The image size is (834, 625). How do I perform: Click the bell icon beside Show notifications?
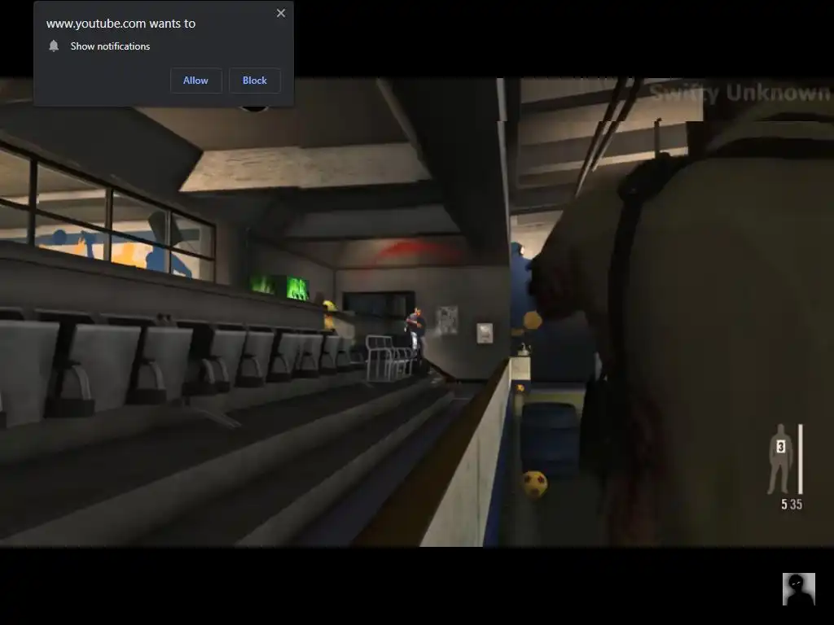click(x=54, y=46)
